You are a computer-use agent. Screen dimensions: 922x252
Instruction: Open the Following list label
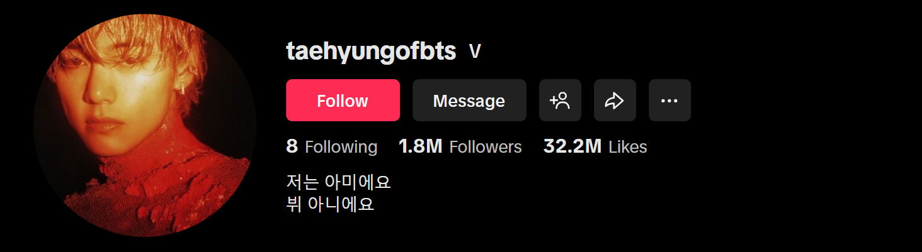(x=341, y=147)
